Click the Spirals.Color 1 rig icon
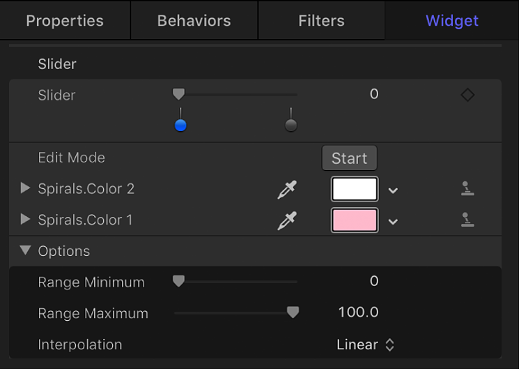 tap(467, 220)
